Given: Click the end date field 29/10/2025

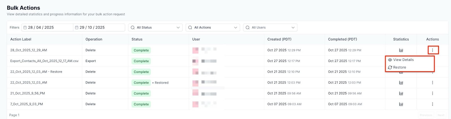Looking at the screenshot, I should tap(99, 28).
